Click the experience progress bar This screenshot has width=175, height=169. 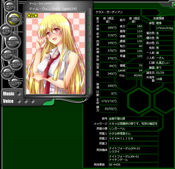coord(134,79)
